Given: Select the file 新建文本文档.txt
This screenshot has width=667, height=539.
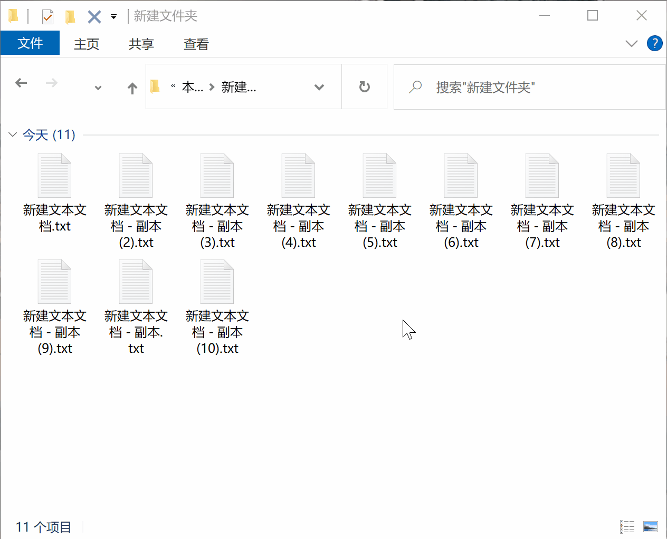Looking at the screenshot, I should coord(54,193).
